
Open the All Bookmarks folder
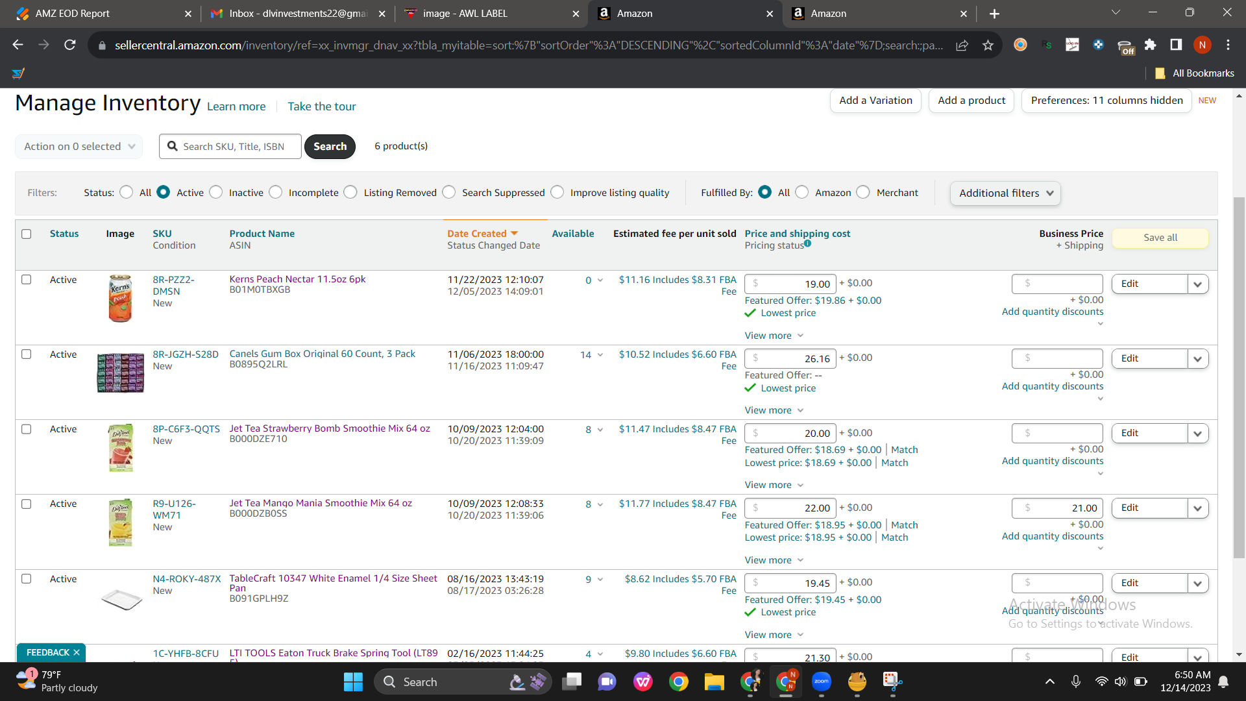click(1195, 73)
